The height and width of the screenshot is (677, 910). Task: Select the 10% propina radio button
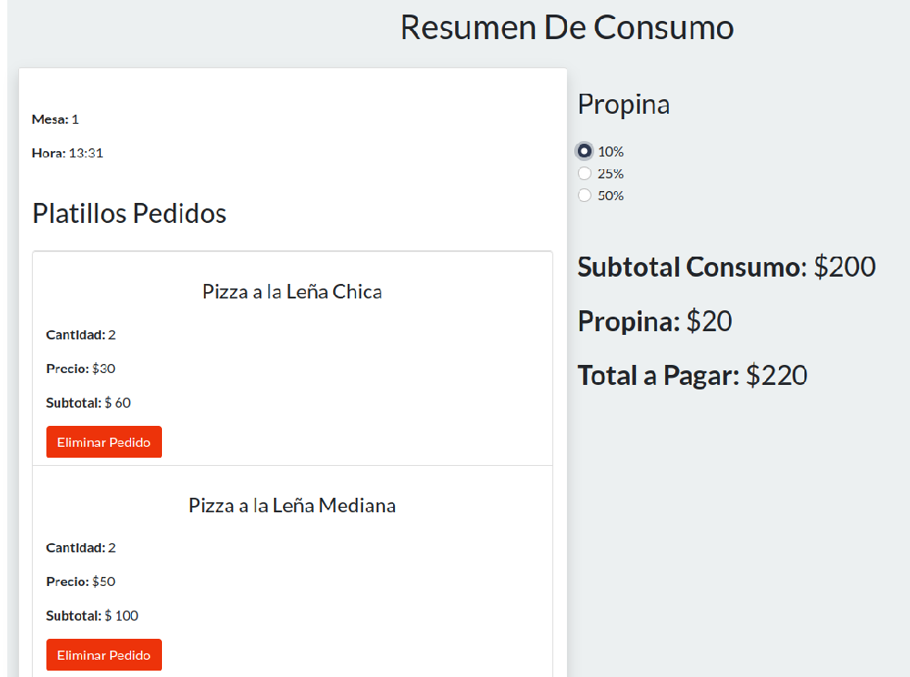click(583, 151)
